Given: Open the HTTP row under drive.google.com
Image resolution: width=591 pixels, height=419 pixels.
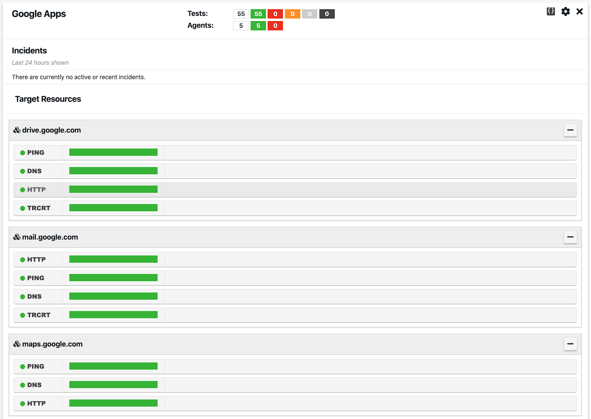Looking at the screenshot, I should (295, 190).
